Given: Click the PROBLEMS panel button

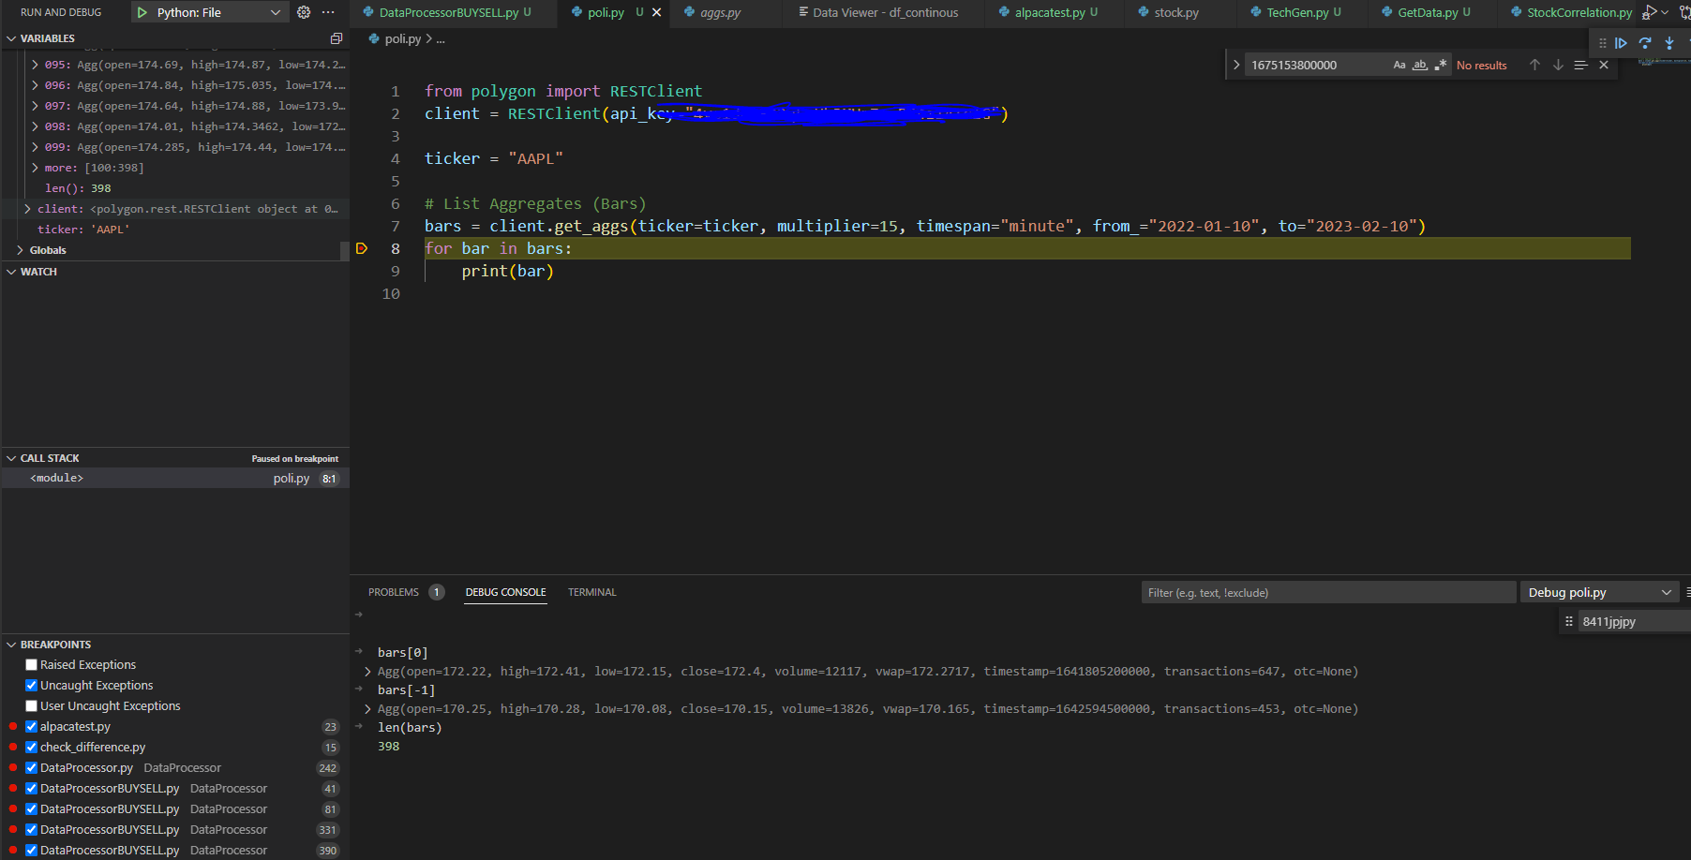Looking at the screenshot, I should click(394, 591).
